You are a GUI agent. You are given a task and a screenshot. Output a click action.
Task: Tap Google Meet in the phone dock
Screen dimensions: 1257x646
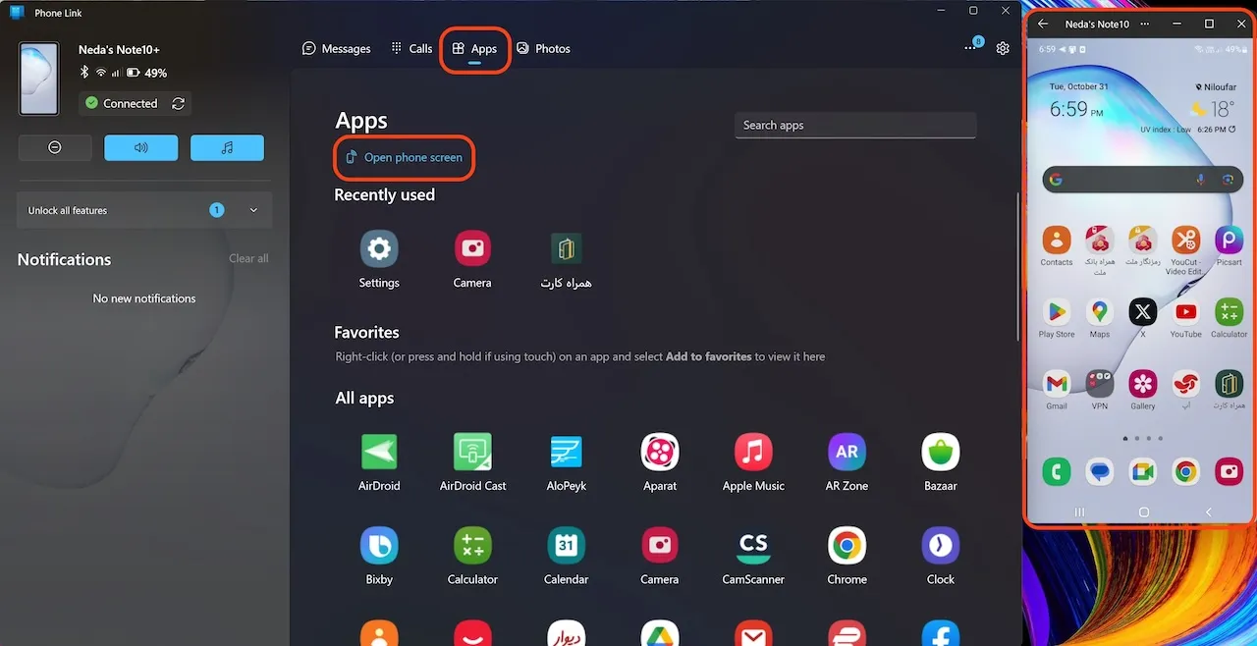[1143, 472]
